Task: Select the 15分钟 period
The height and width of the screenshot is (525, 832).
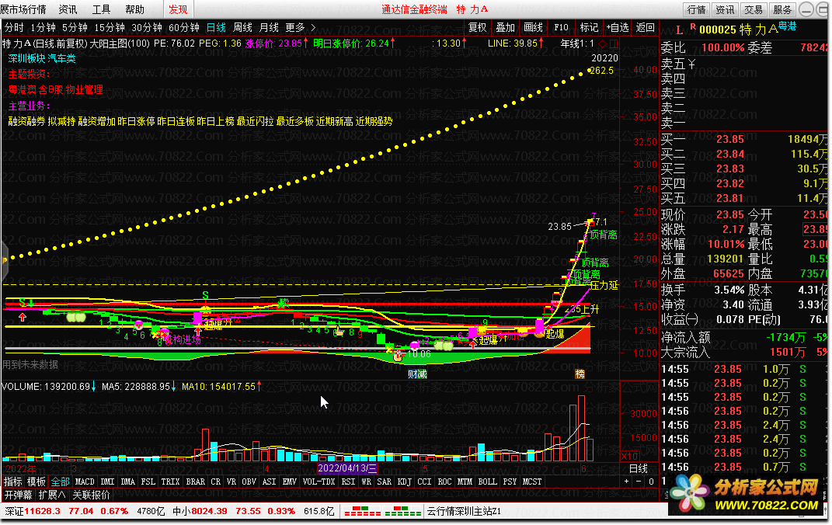Action: [110, 28]
